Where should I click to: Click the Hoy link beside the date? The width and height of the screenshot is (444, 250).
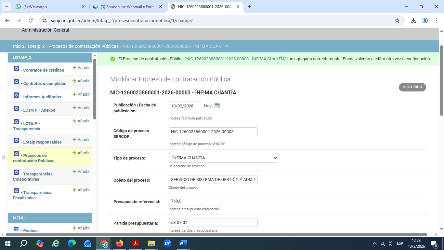[x=207, y=106]
